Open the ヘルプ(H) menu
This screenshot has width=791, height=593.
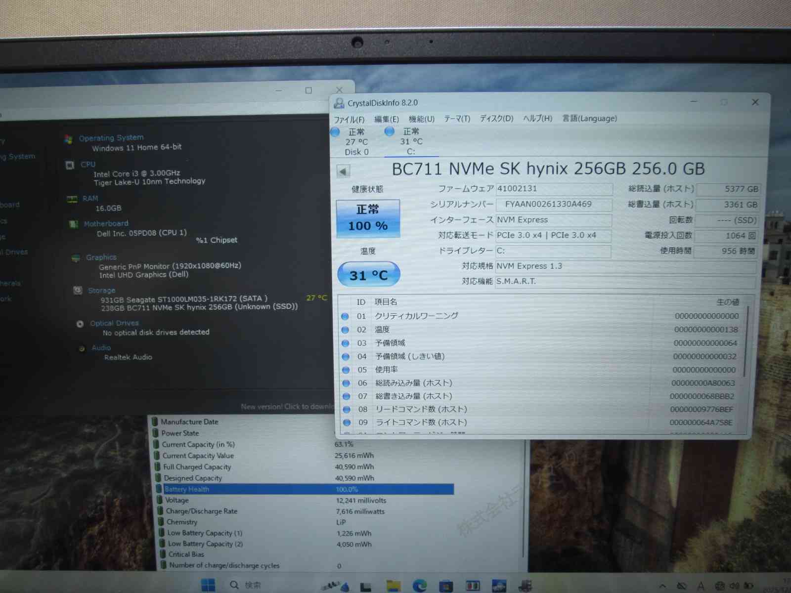[x=537, y=119]
